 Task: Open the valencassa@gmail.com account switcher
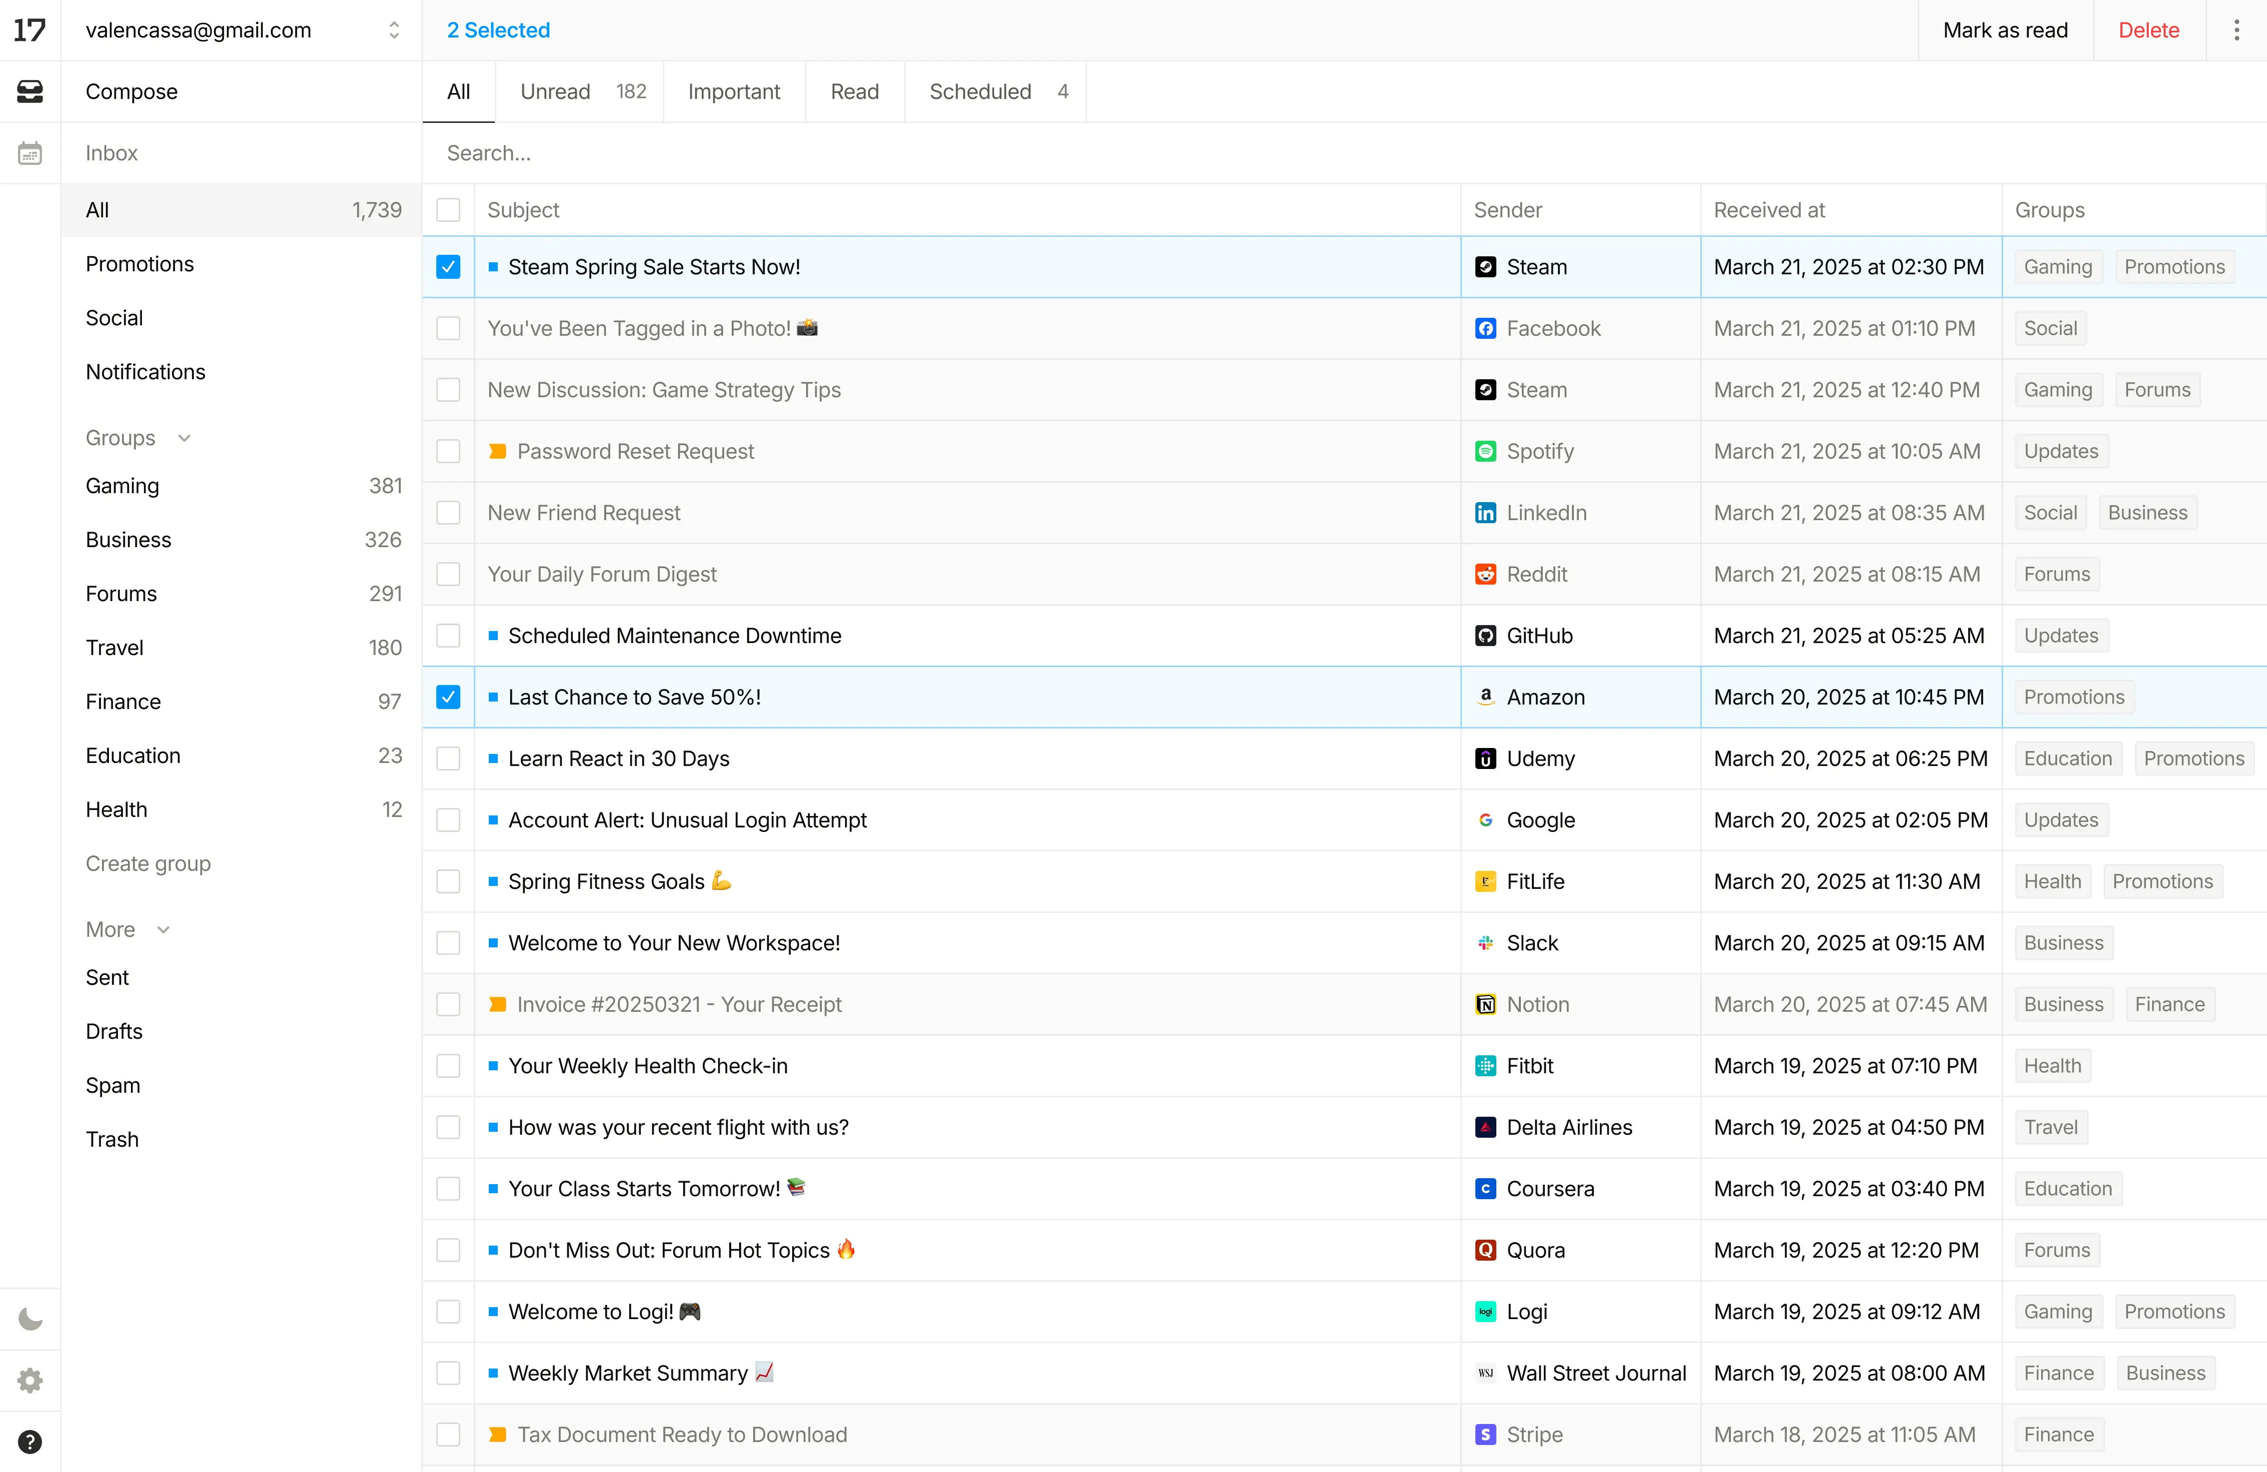click(x=242, y=30)
